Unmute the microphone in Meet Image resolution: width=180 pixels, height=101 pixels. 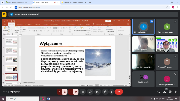click(x=64, y=92)
